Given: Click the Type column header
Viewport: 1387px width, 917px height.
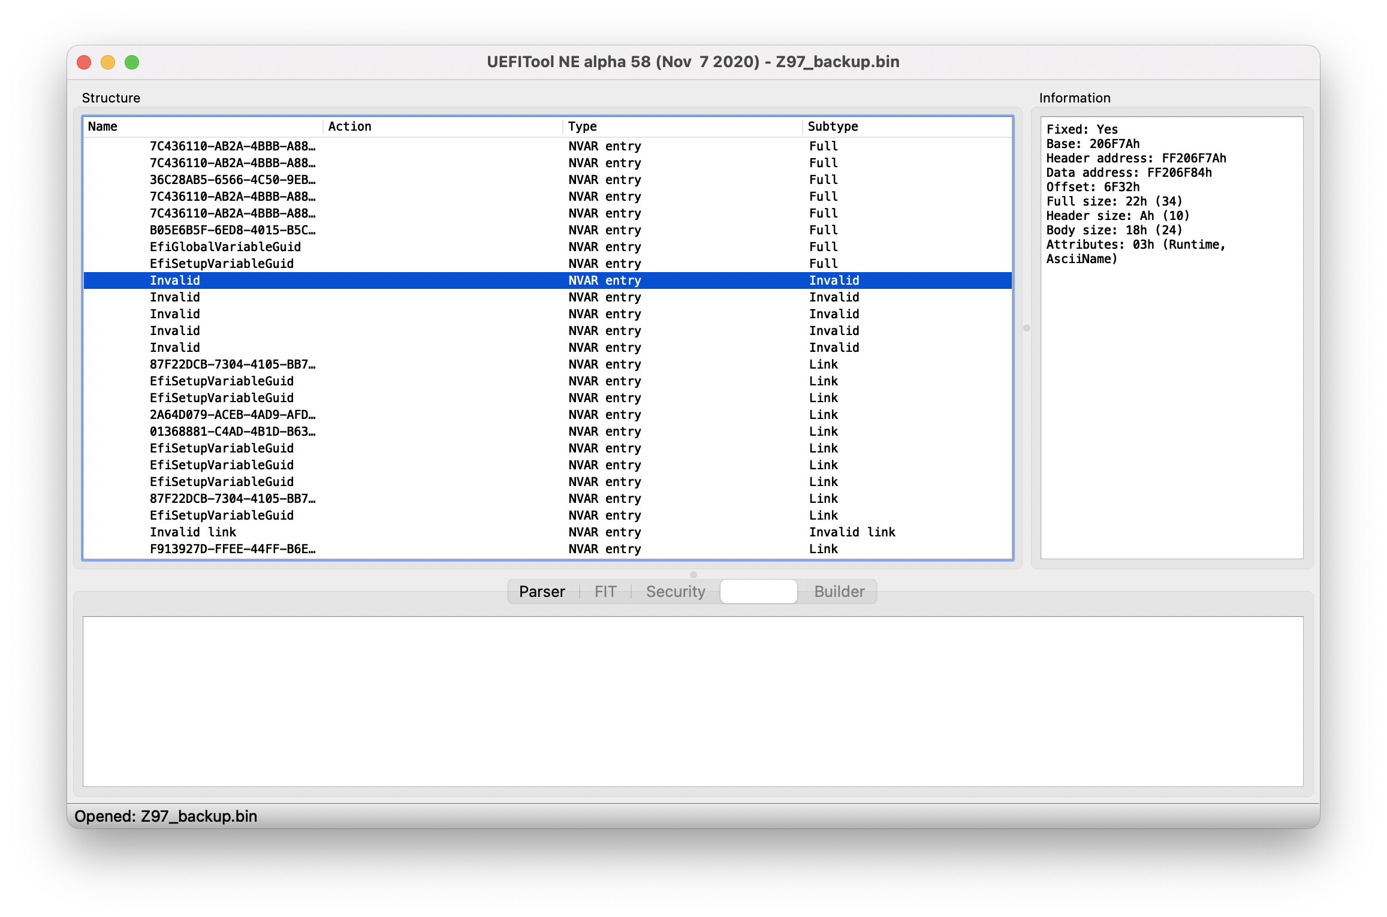Looking at the screenshot, I should click(x=682, y=126).
